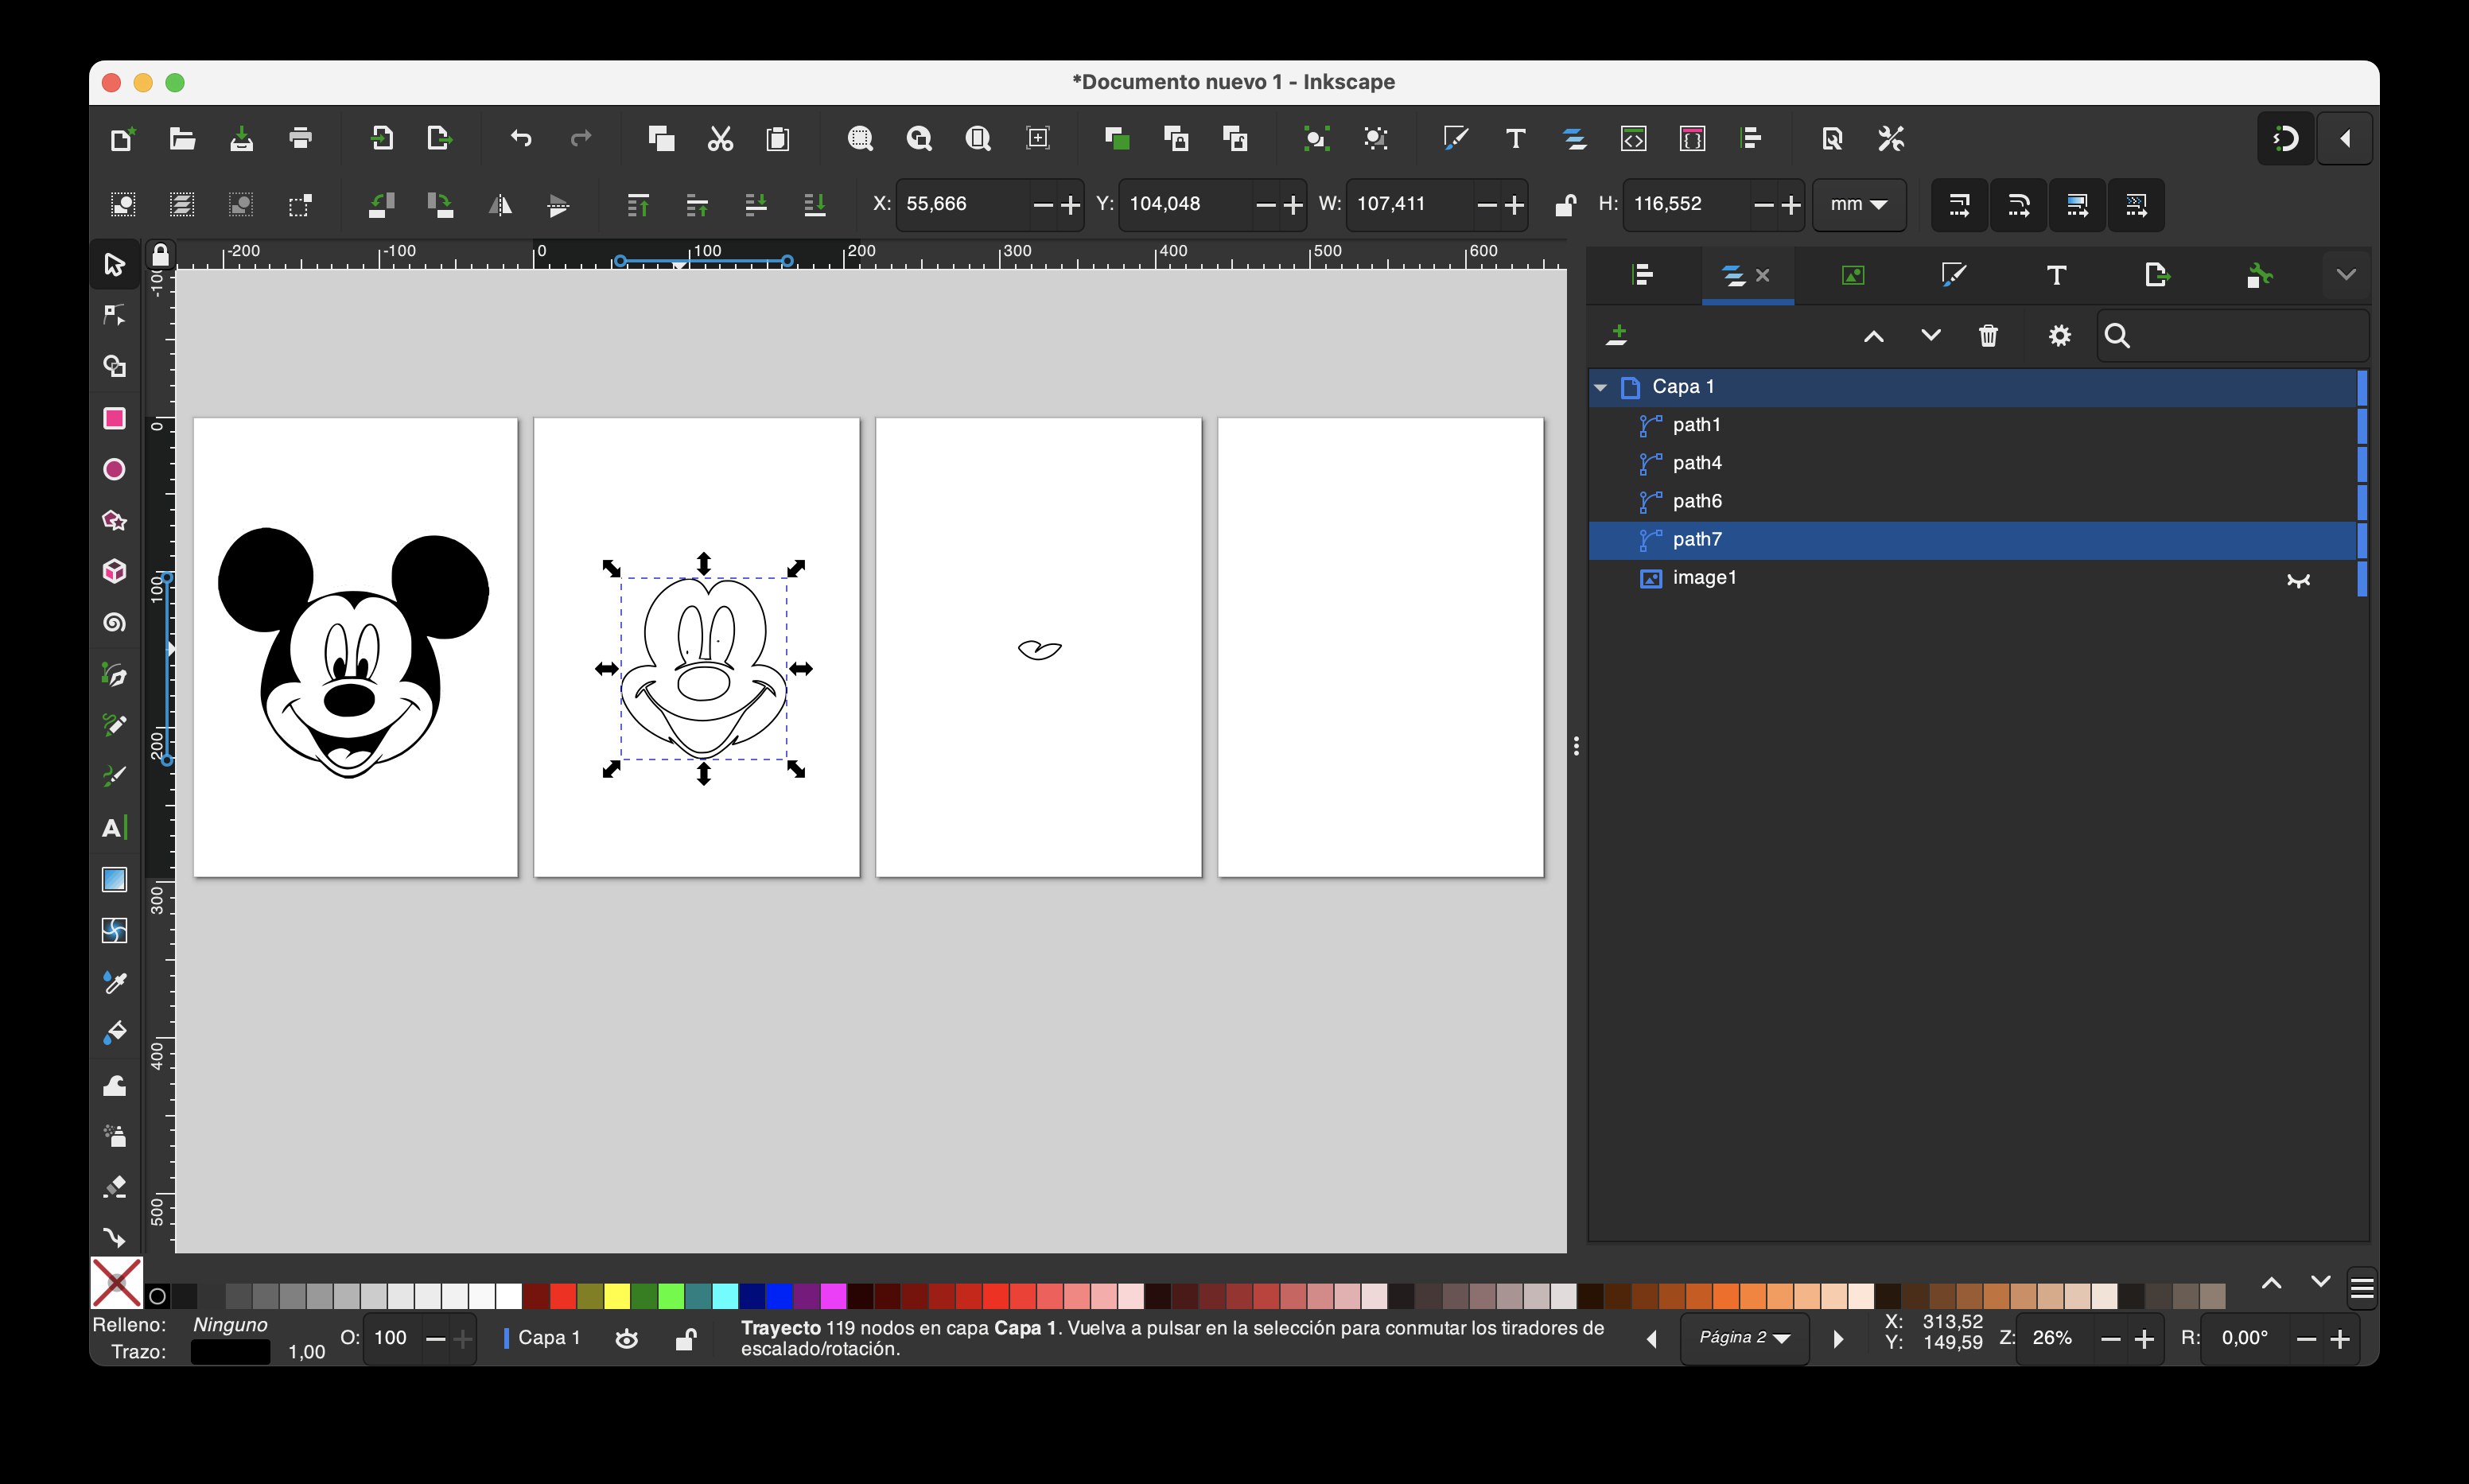Go to previous page arrow
Image resolution: width=2469 pixels, height=1484 pixels.
(x=1652, y=1339)
